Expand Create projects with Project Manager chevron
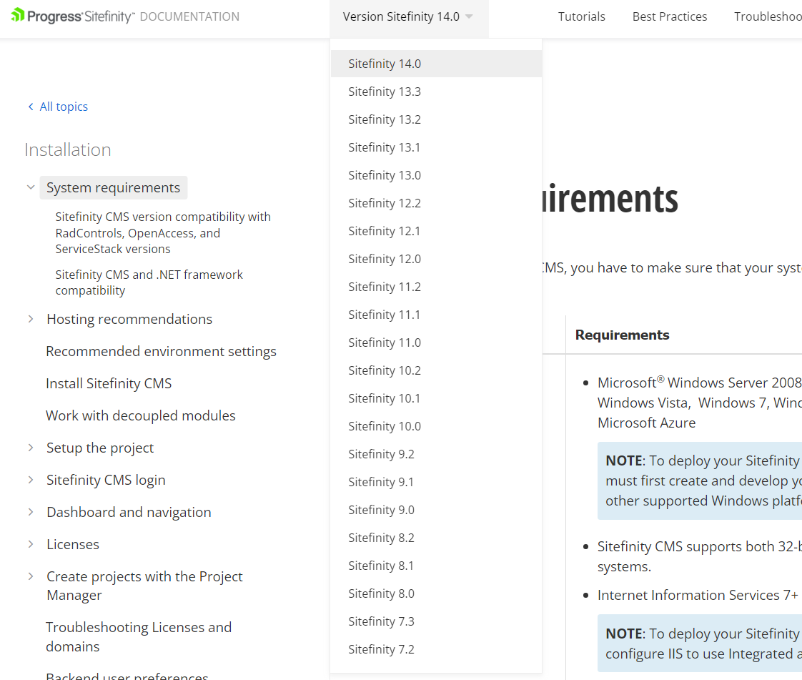This screenshot has height=680, width=802. [x=31, y=576]
